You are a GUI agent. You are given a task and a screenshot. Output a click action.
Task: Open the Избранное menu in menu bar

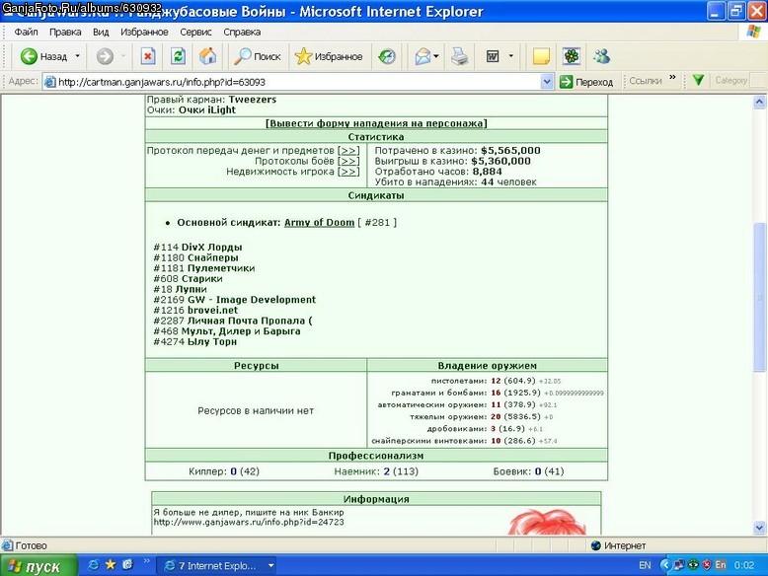[144, 32]
